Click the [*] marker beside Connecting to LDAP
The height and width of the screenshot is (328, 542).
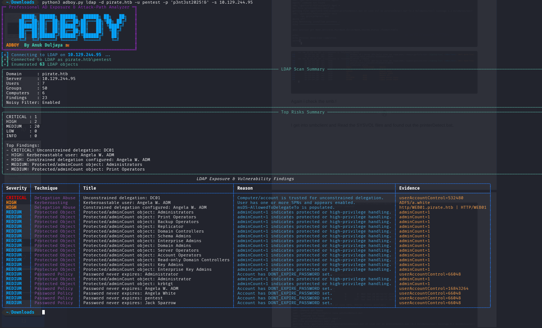(x=5, y=55)
